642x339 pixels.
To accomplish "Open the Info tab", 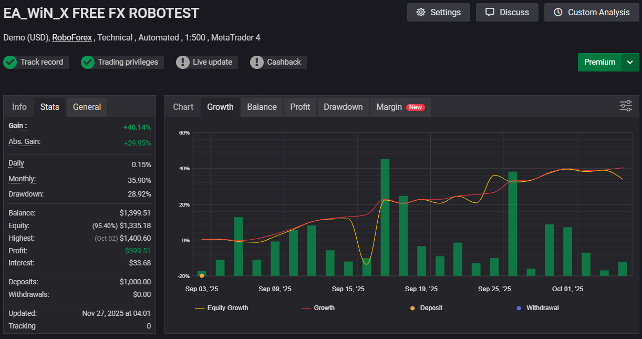I will 19,107.
